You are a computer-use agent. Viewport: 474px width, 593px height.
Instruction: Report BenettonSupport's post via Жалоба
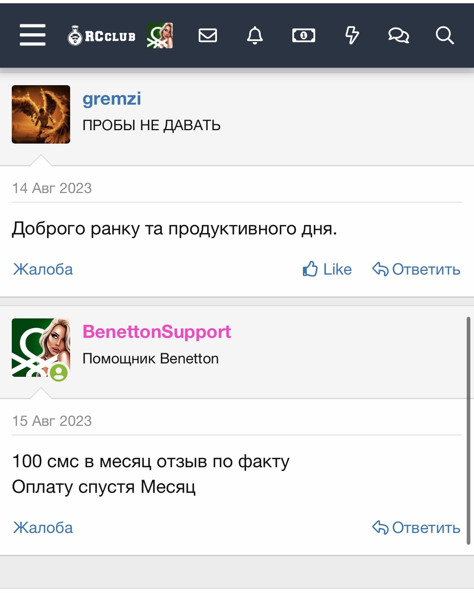tap(43, 528)
